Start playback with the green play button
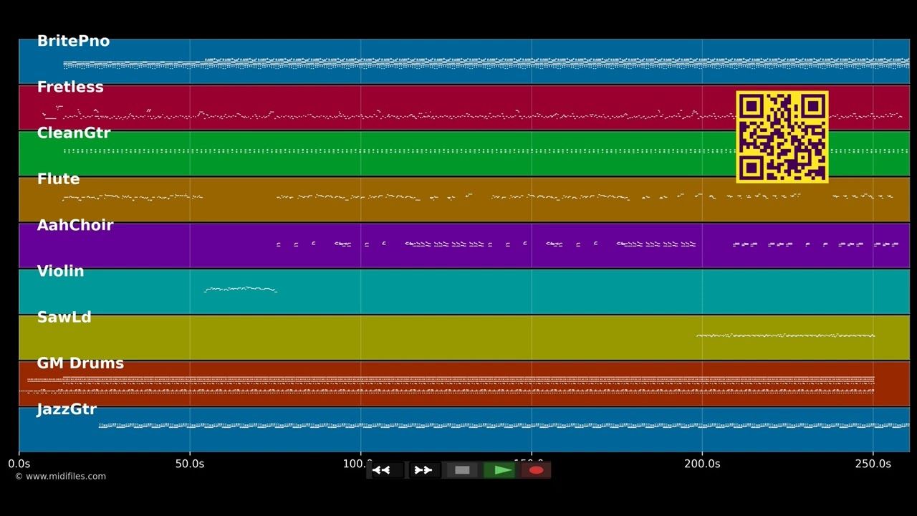Screen dimensions: 917x516 500,470
